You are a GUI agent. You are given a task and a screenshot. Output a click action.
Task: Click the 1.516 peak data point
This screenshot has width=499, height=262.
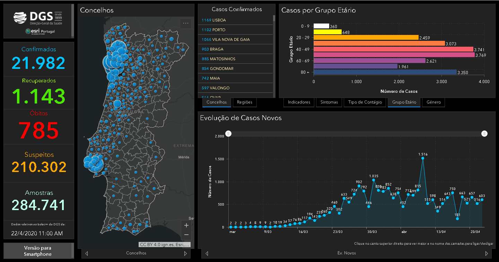423,158
